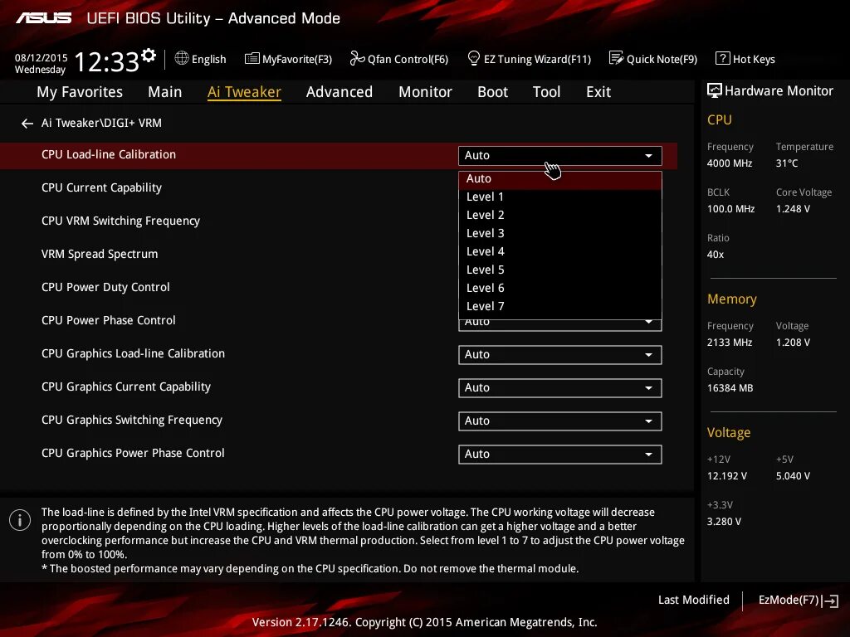
Task: Open the Monitor tab
Action: point(426,92)
